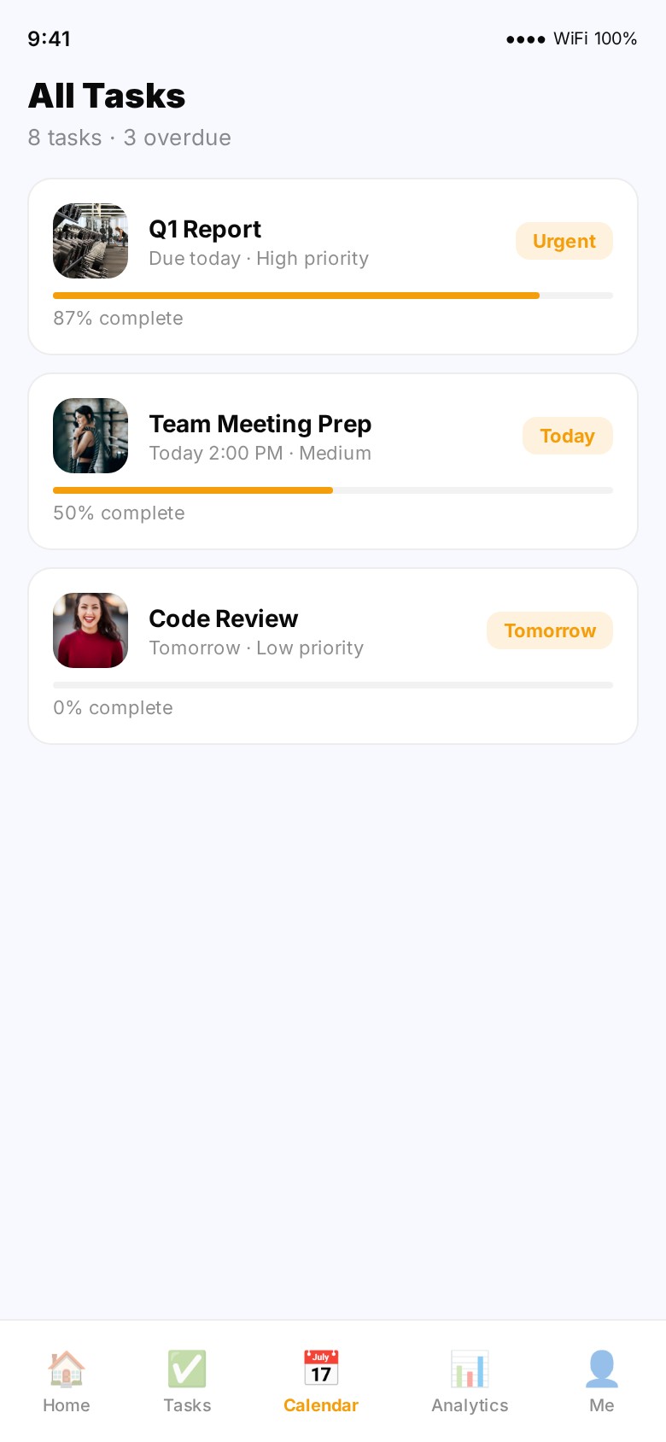Select the Code Review task title
The width and height of the screenshot is (666, 1442).
(x=224, y=618)
